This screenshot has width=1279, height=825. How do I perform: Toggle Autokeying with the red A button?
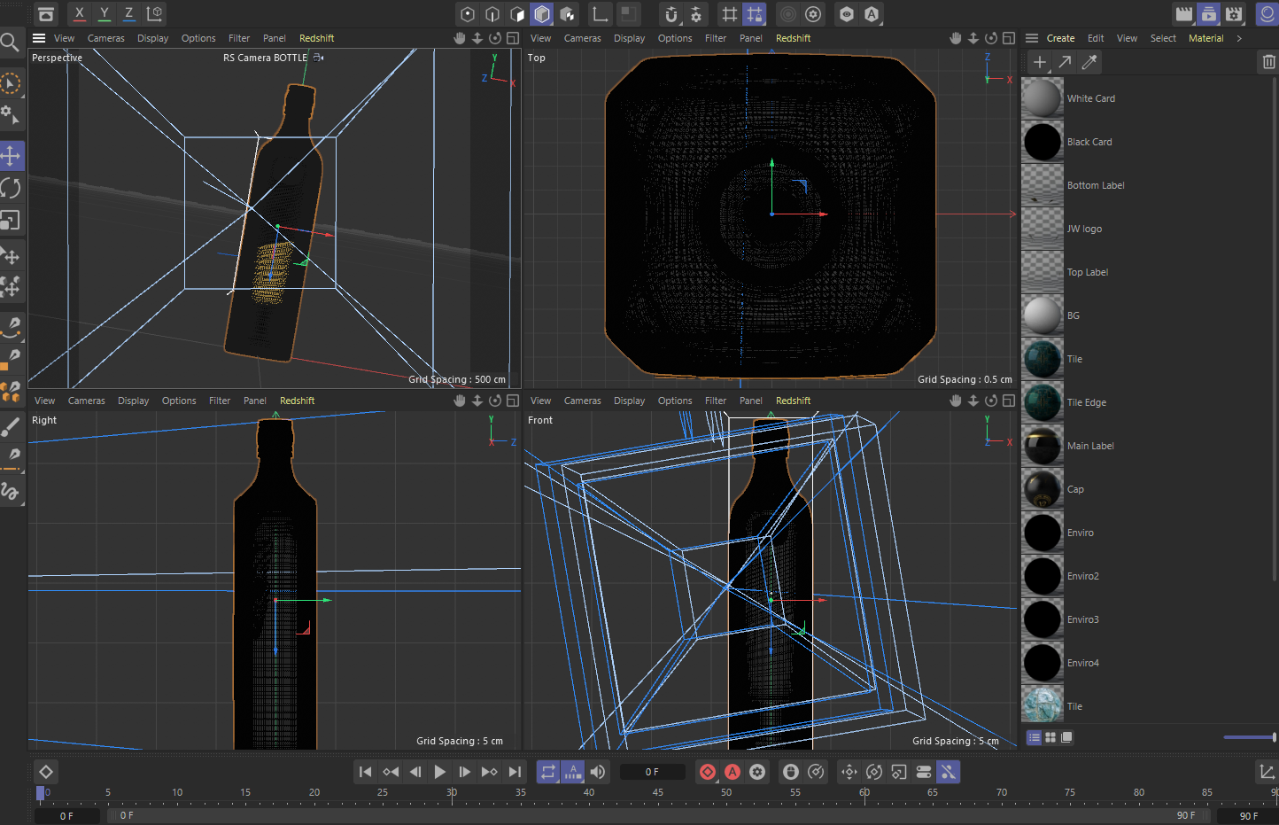click(x=733, y=772)
